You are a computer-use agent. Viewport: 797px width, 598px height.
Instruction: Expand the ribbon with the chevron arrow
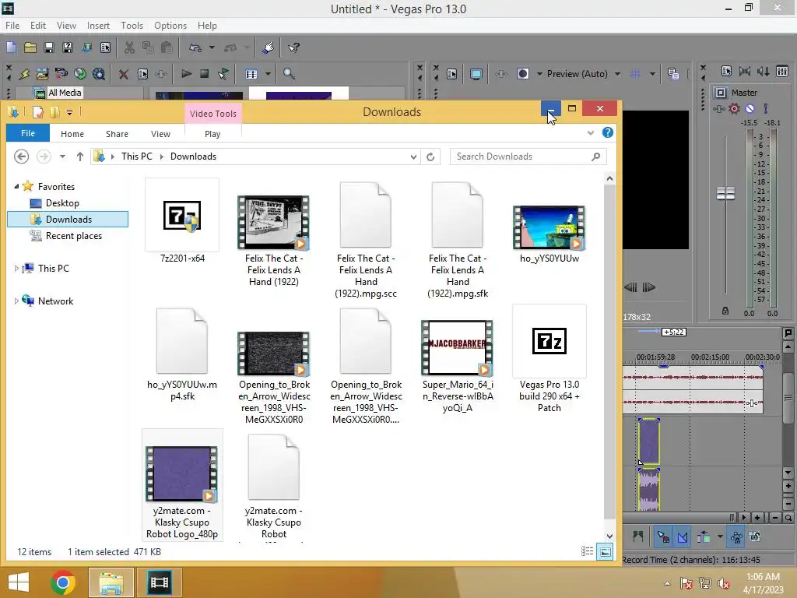590,132
